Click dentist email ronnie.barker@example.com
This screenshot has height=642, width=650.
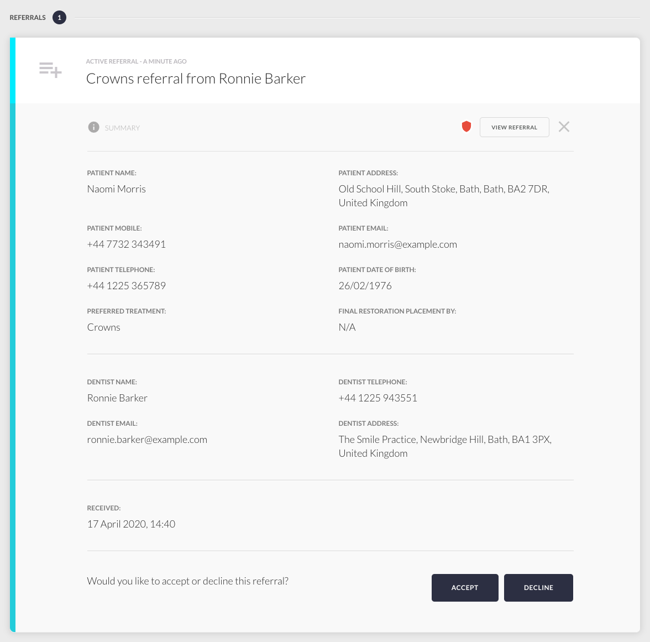click(x=147, y=440)
